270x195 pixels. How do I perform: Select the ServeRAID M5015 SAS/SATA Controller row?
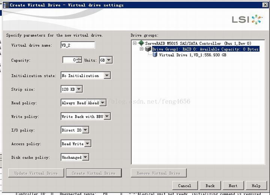click(x=198, y=43)
